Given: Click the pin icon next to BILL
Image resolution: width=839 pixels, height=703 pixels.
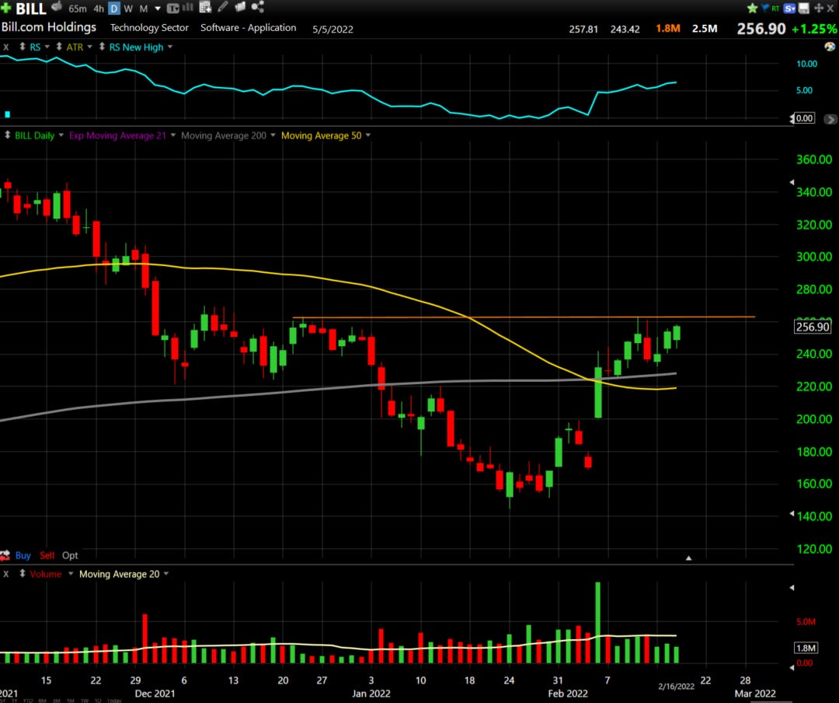Looking at the screenshot, I should (57, 7).
